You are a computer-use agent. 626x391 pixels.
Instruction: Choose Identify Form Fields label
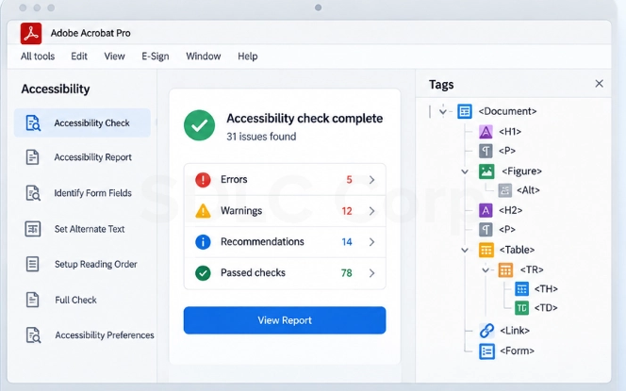(92, 193)
